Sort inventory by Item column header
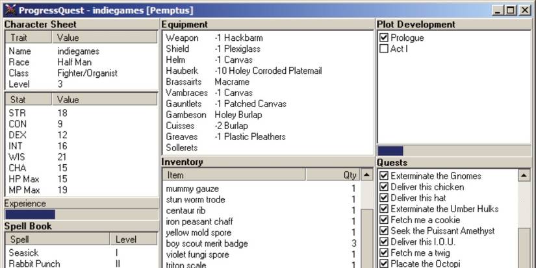The image size is (536, 268). [234, 175]
